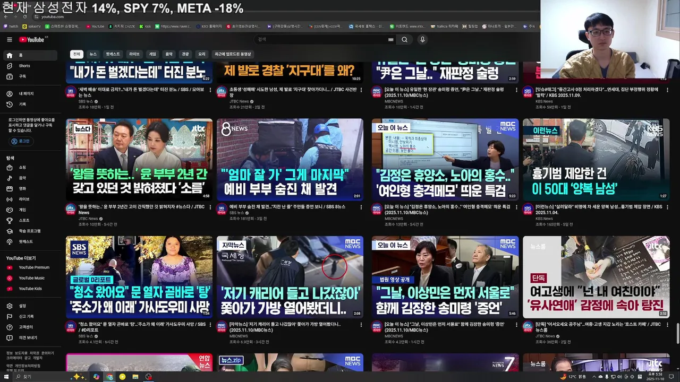
Task: Open Podcasts (팟캐스트) in the sidebar
Action: coord(29,241)
